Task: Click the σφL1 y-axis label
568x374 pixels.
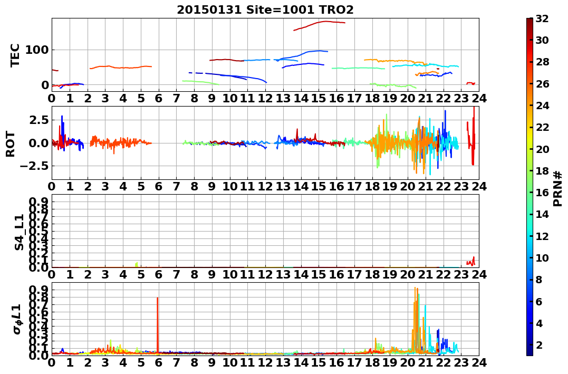Action: click(17, 319)
